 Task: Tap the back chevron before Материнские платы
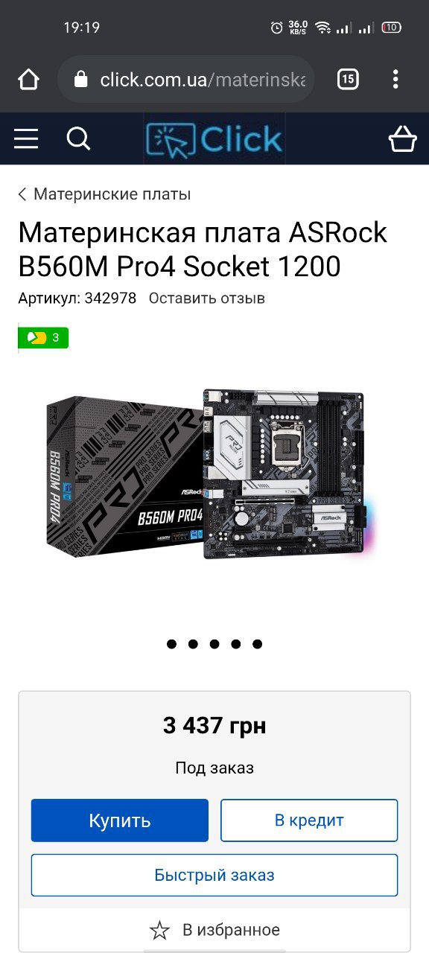[22, 194]
